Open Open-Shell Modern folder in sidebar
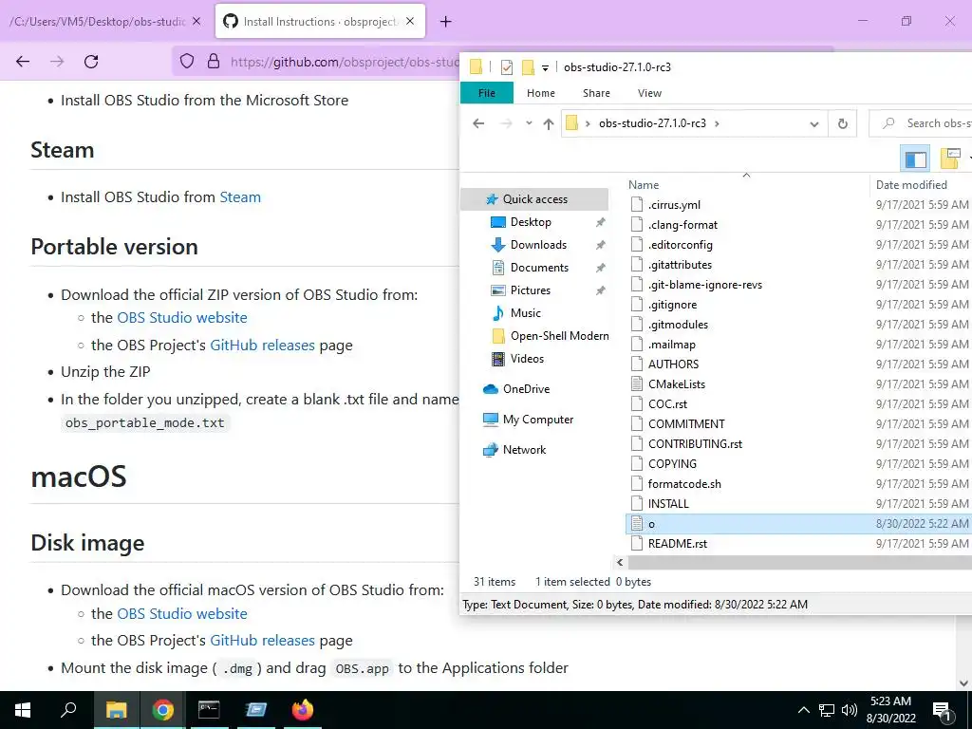The image size is (972, 729). click(x=559, y=336)
